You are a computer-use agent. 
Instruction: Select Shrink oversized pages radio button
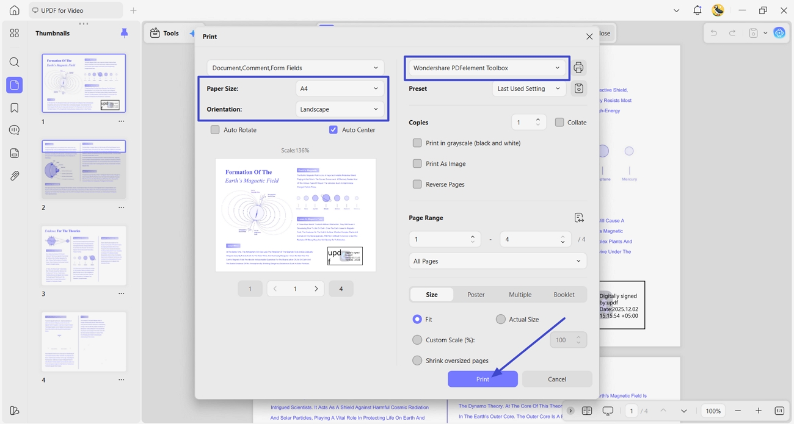click(417, 361)
